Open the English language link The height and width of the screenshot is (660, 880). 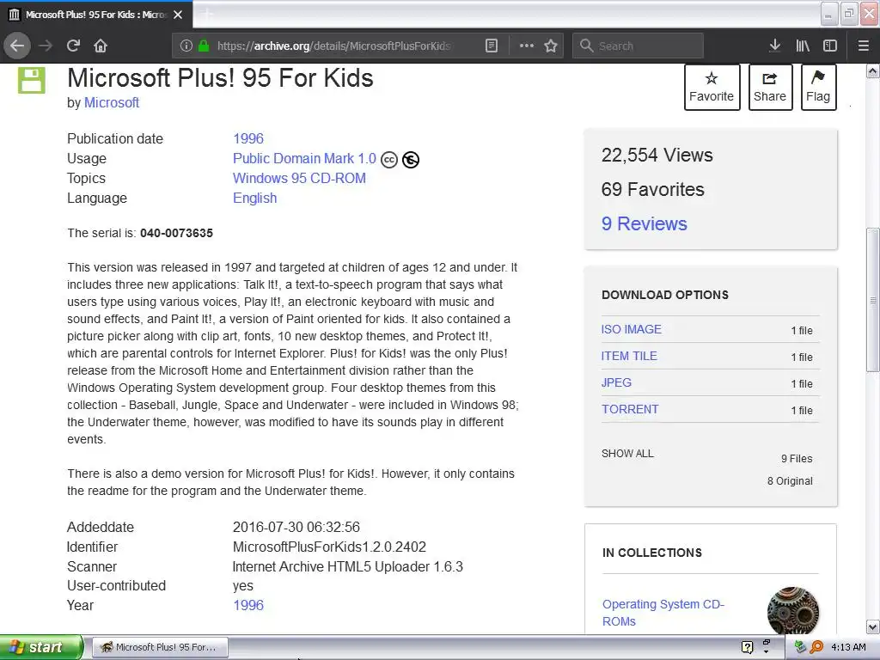[254, 199]
